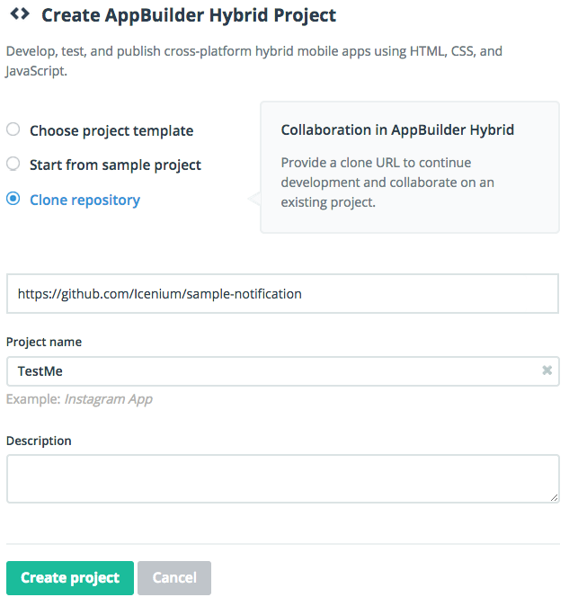Clear the Project name field with the X icon
Screen dimensions: 569x615
[547, 370]
